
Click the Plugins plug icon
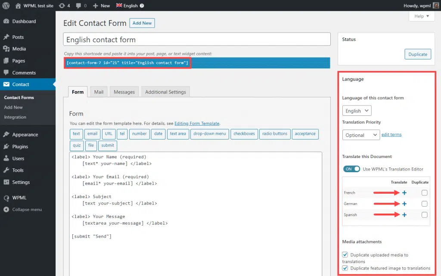[6, 146]
